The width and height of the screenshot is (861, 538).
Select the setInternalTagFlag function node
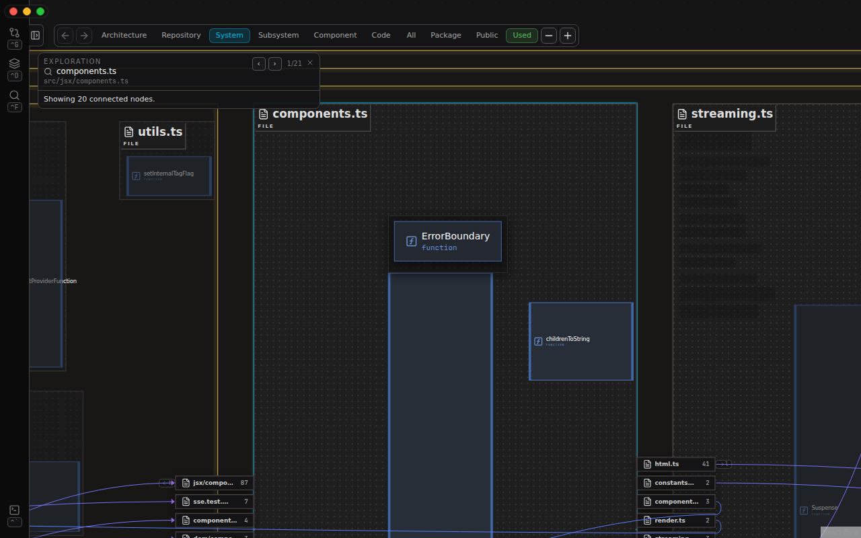click(169, 176)
